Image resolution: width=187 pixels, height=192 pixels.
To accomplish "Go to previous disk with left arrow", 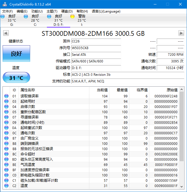I will pos(6,33).
